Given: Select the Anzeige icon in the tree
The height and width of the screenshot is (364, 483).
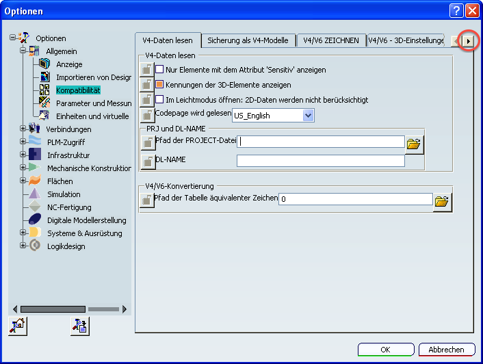Looking at the screenshot, I should click(45, 64).
